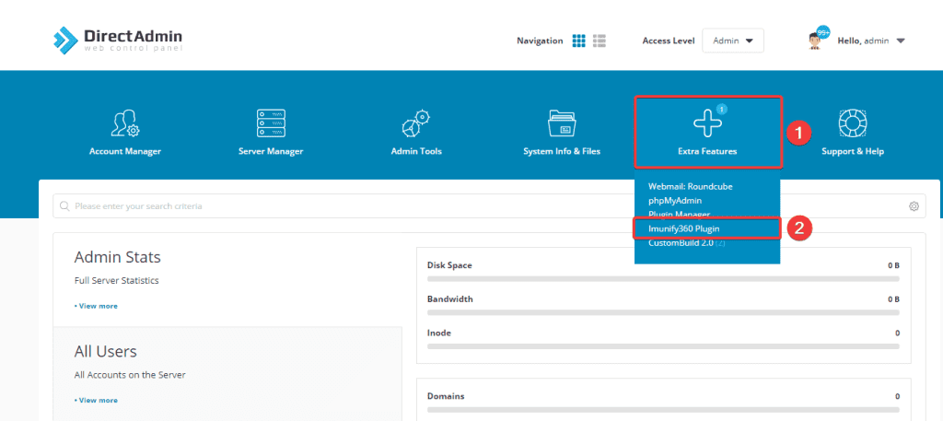Switch navigation to list view icon

tap(600, 41)
